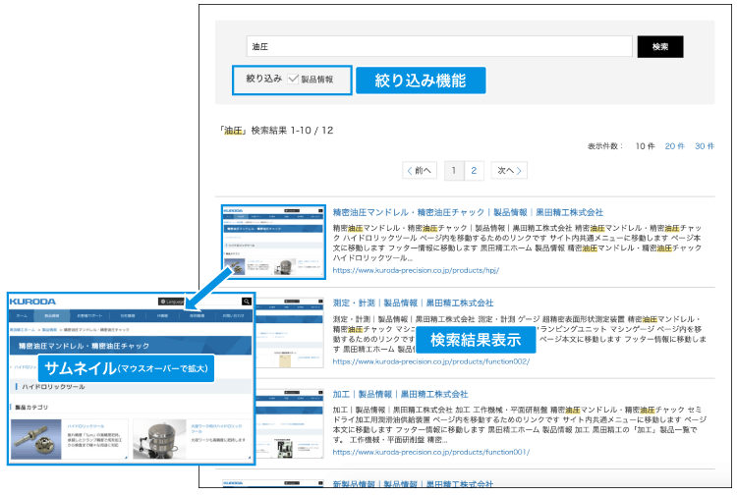
Task: Click the search input containing 油圧
Action: [439, 46]
